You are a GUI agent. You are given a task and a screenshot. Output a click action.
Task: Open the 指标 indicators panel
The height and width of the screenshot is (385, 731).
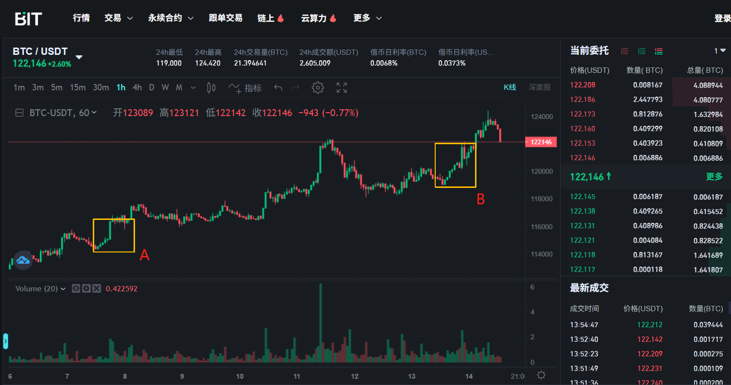tap(245, 88)
